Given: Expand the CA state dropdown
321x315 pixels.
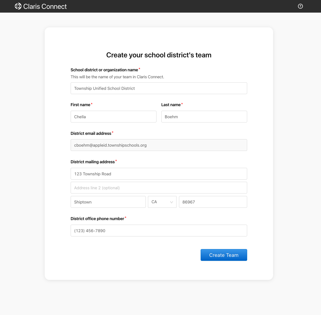Looking at the screenshot, I should coord(162,202).
